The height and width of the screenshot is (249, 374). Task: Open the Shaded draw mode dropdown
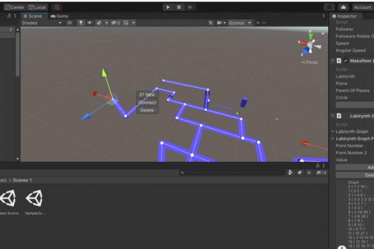(42, 23)
